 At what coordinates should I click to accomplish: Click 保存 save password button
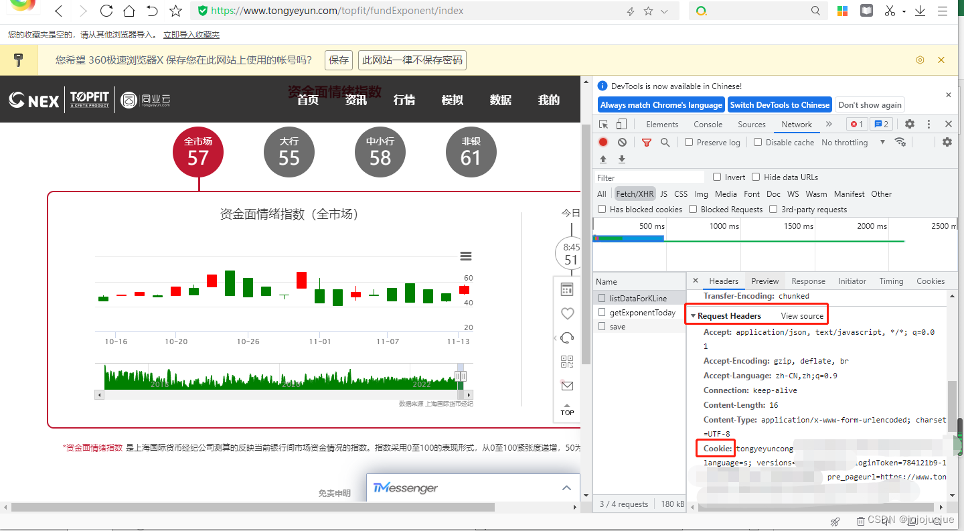pyautogui.click(x=339, y=60)
